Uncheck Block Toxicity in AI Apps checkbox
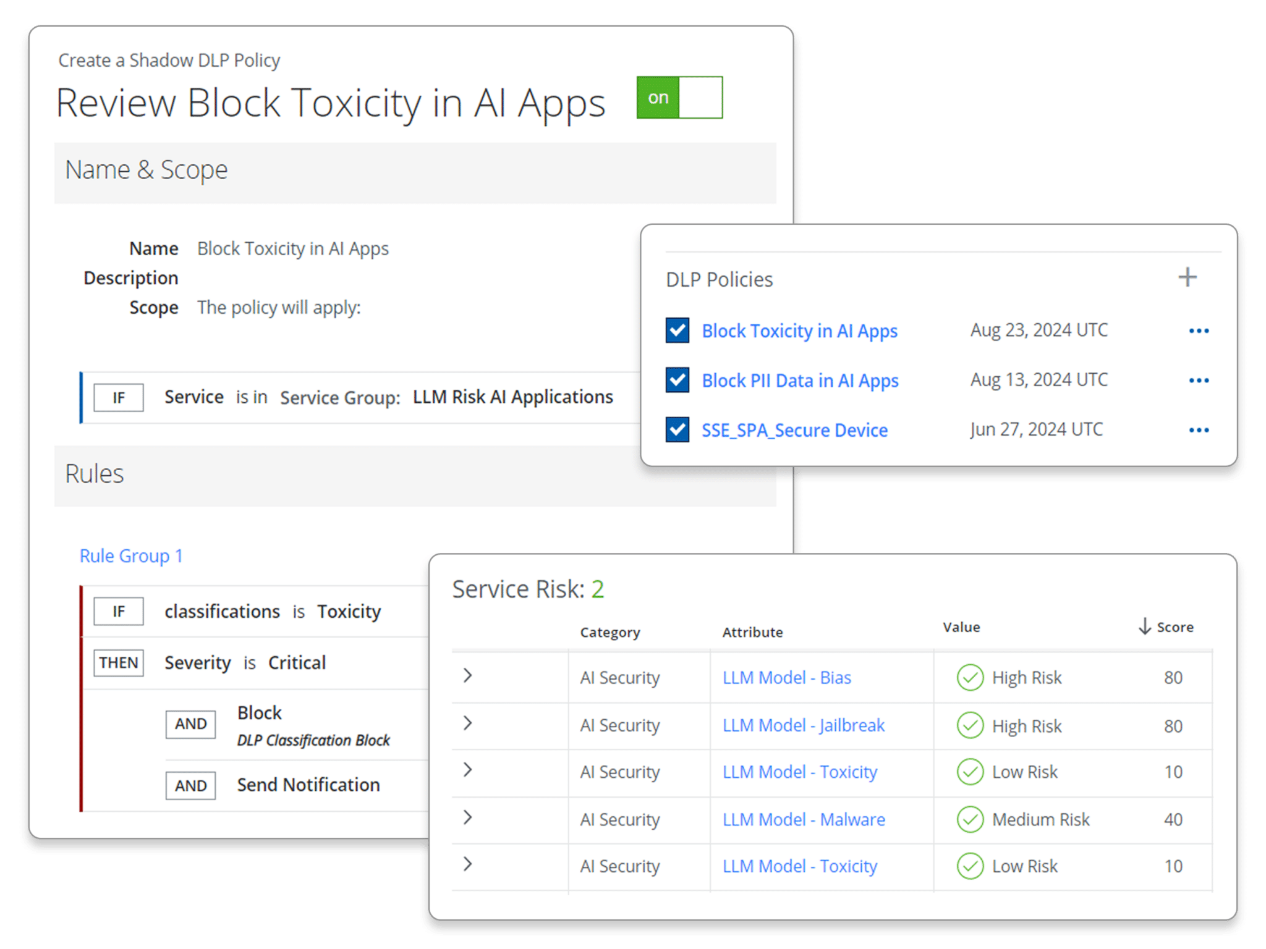 click(678, 331)
